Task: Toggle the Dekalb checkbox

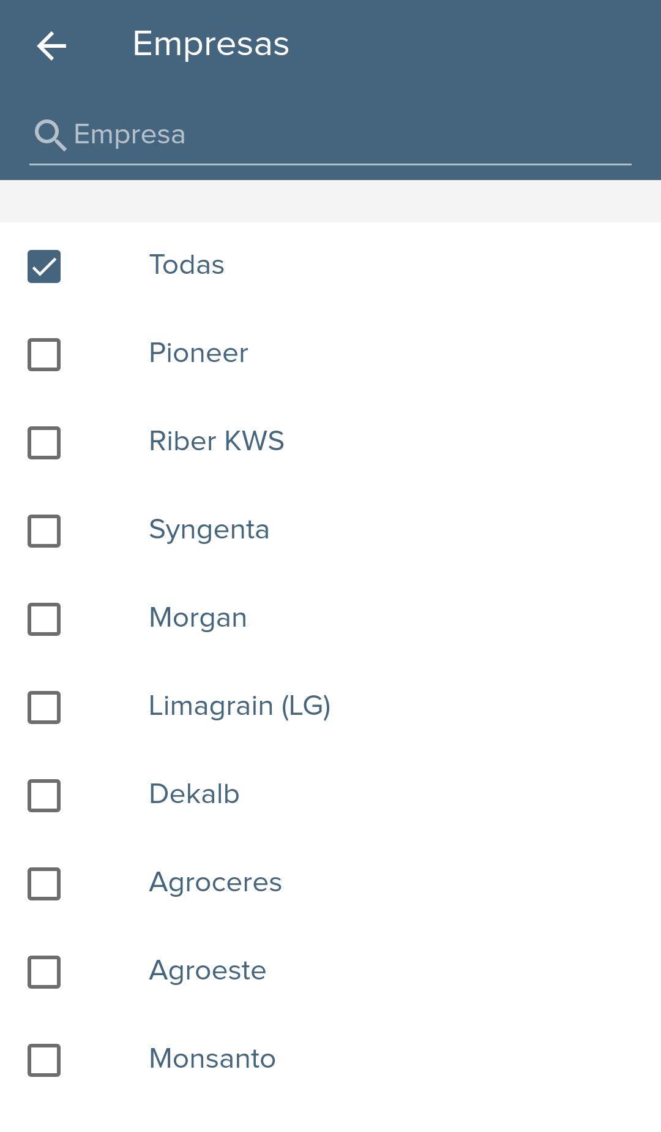Action: pyautogui.click(x=44, y=796)
